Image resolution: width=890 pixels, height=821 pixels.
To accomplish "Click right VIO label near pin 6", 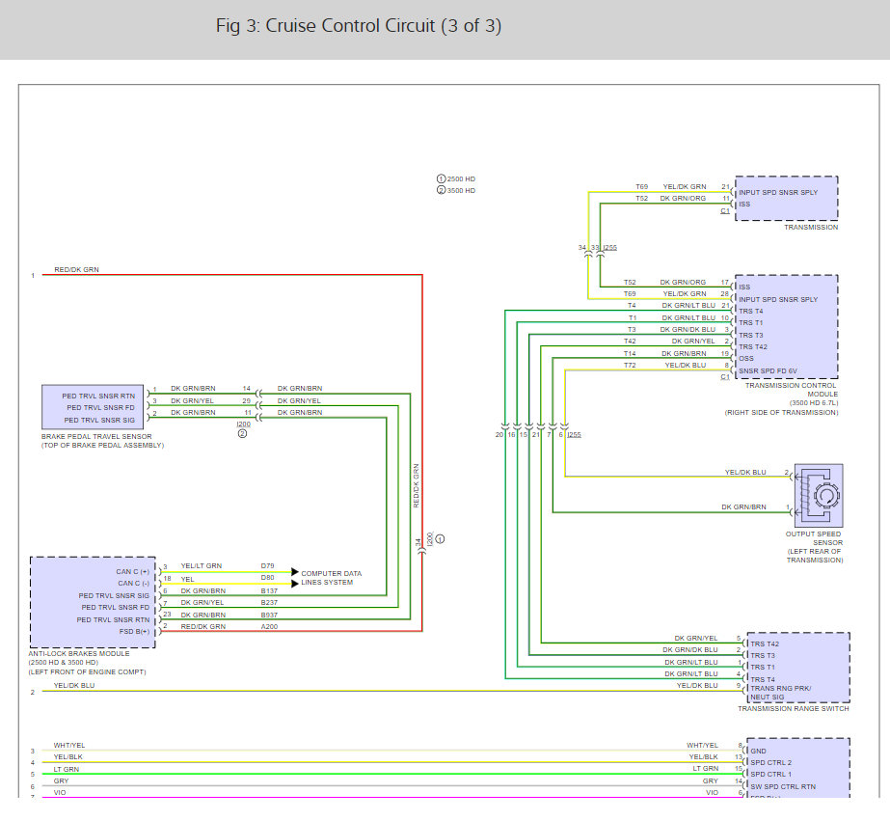I will coord(712,793).
